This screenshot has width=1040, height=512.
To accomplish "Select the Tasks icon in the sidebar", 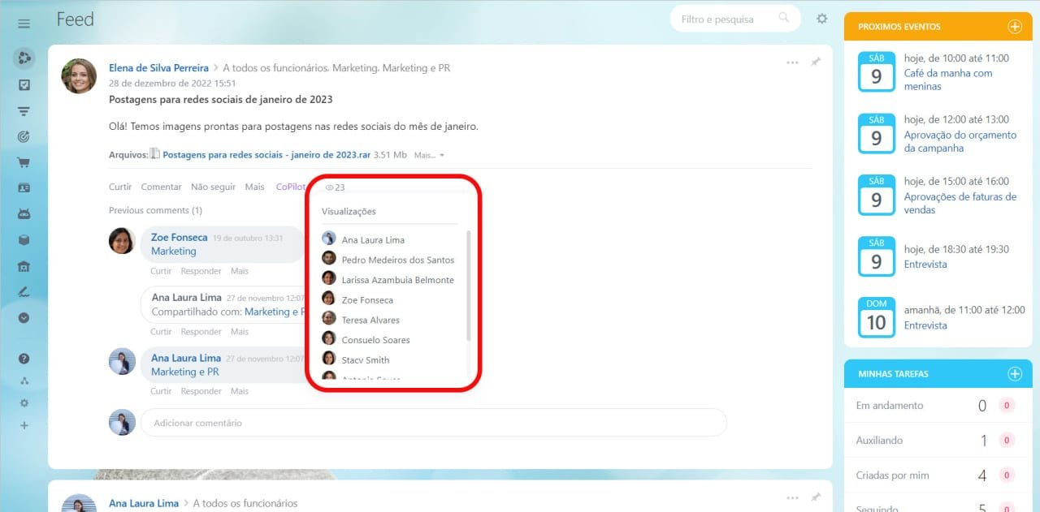I will point(24,84).
